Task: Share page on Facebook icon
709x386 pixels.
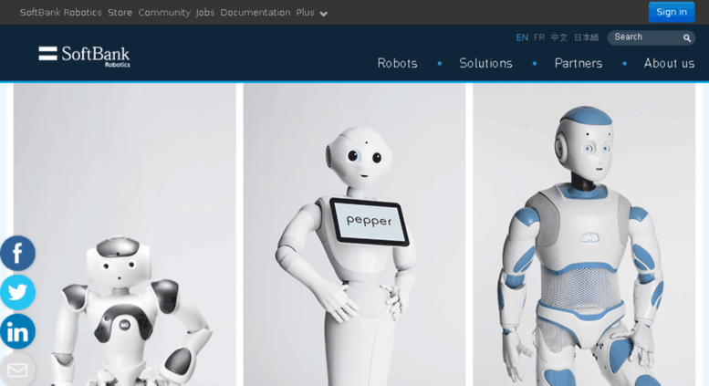Action: pyautogui.click(x=17, y=253)
